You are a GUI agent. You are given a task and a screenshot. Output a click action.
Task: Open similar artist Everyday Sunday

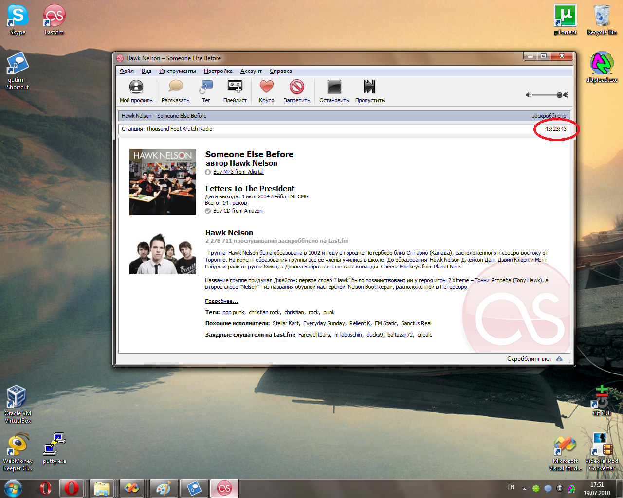pos(324,323)
